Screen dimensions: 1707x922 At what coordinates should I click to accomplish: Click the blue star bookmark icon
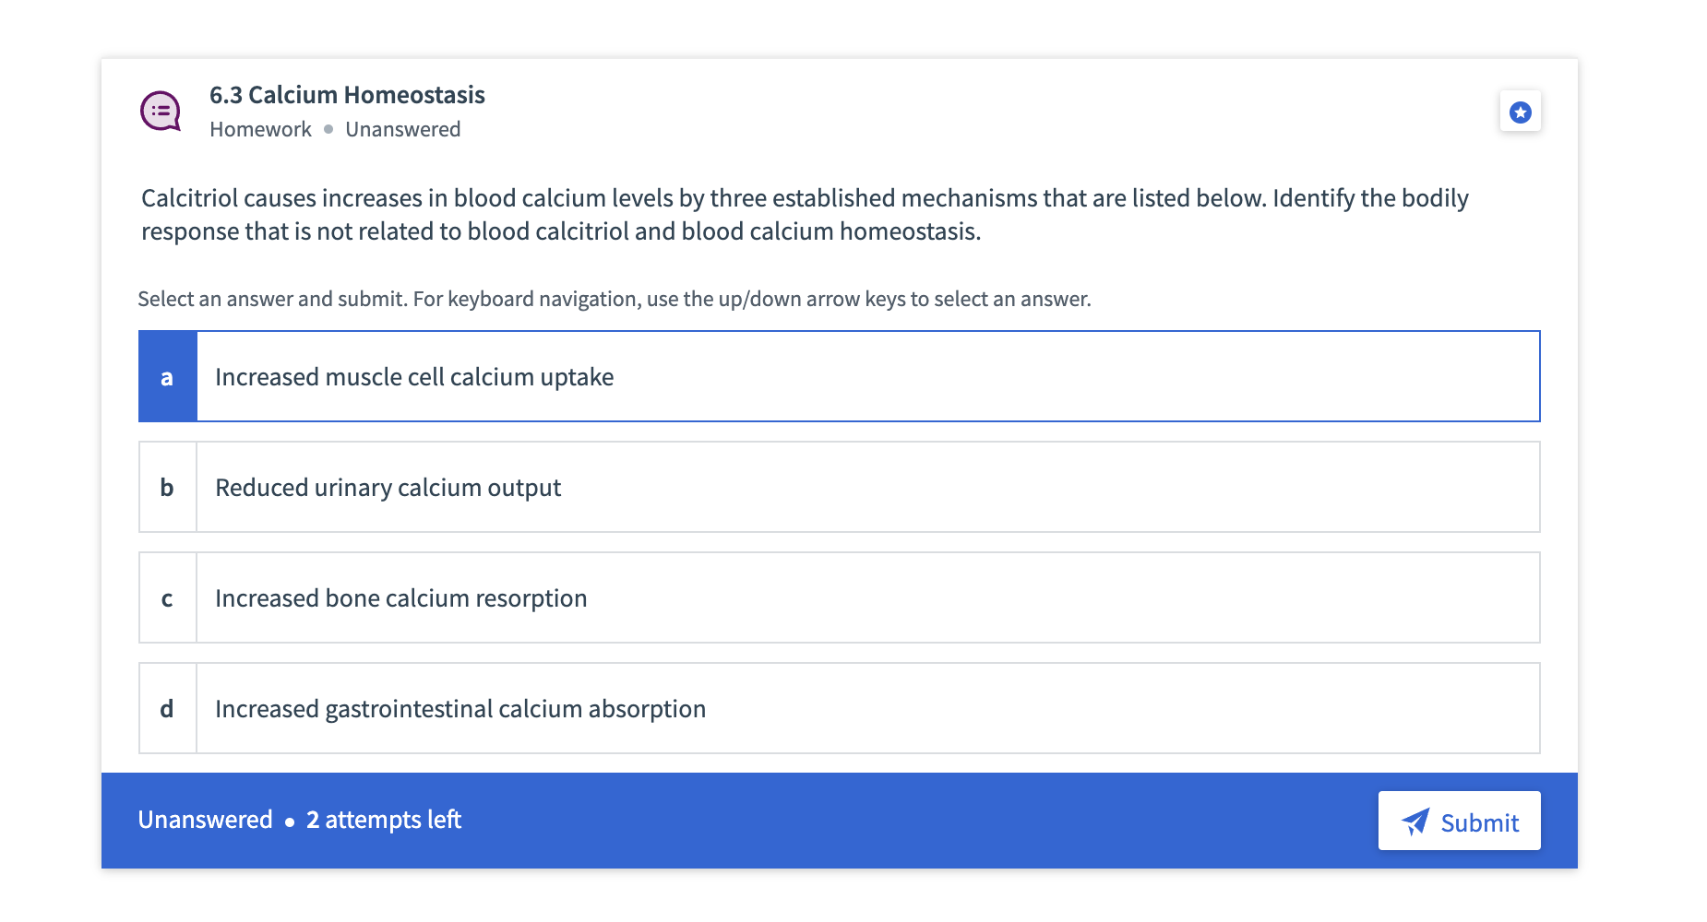(x=1520, y=111)
